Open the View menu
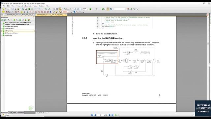 tap(13, 6)
